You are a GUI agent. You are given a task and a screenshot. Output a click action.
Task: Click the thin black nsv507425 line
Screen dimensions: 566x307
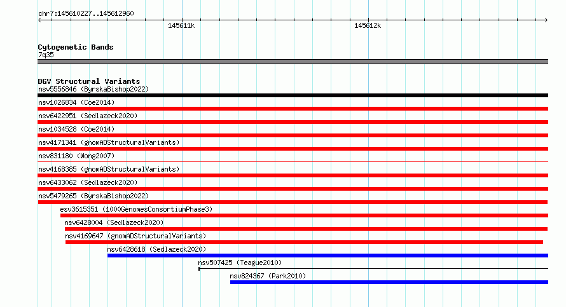point(373,268)
